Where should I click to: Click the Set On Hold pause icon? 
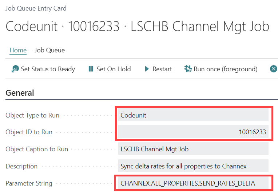click(x=91, y=69)
